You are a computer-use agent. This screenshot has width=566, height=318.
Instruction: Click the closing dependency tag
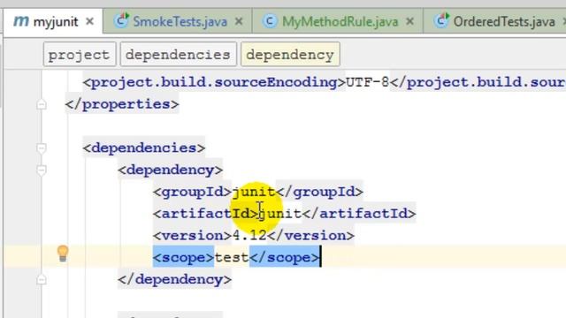[x=175, y=279]
